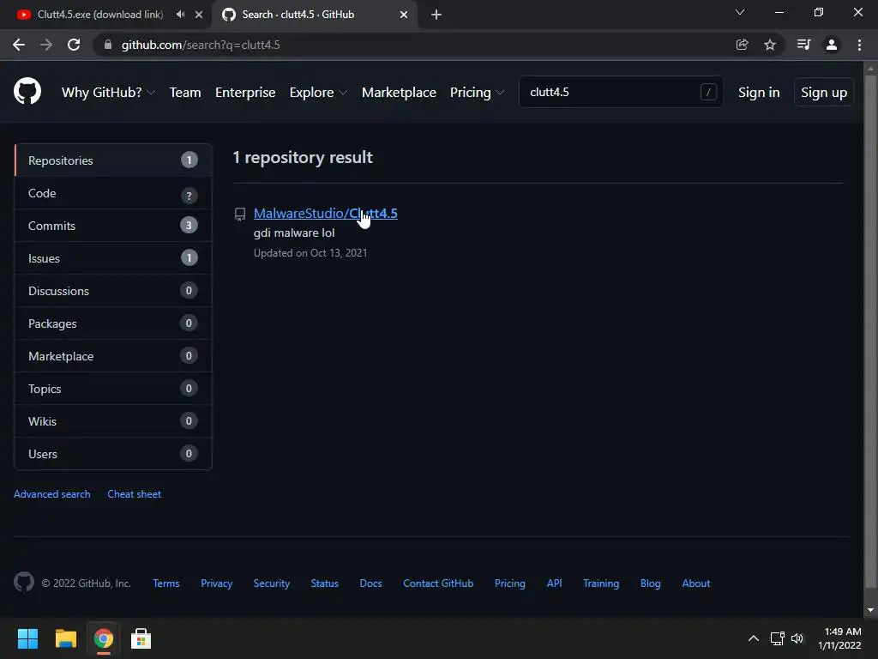Open Chrome's tab search dropdown arrow
Screen dimensions: 878x659
click(x=740, y=12)
